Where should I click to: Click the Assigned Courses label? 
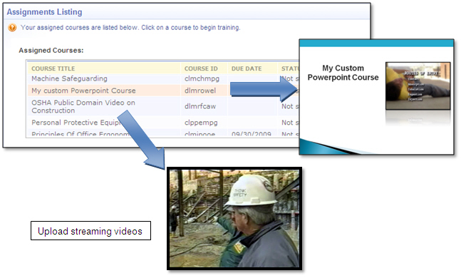51,51
